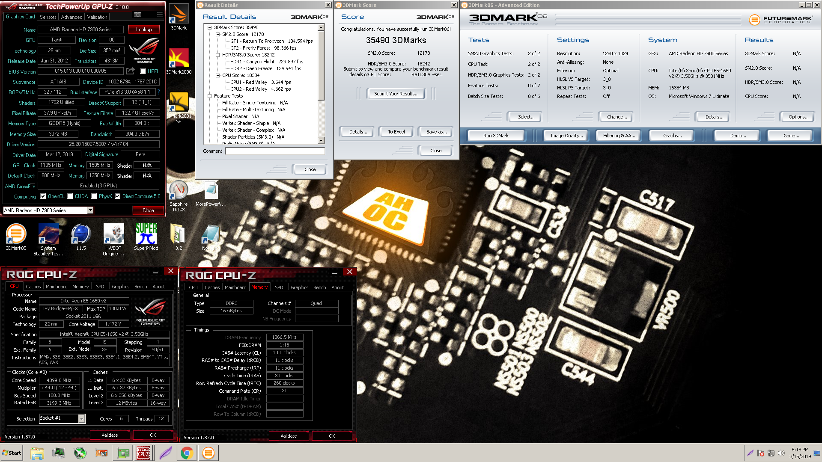
Task: Open the GPU-Z hamburger menu
Action: [160, 15]
